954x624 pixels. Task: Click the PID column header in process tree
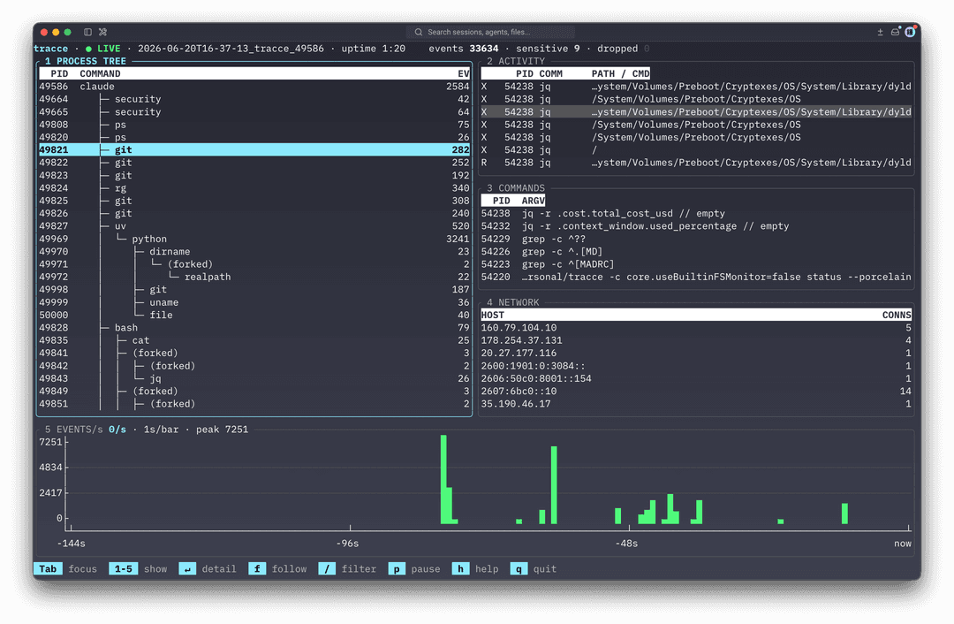click(59, 73)
